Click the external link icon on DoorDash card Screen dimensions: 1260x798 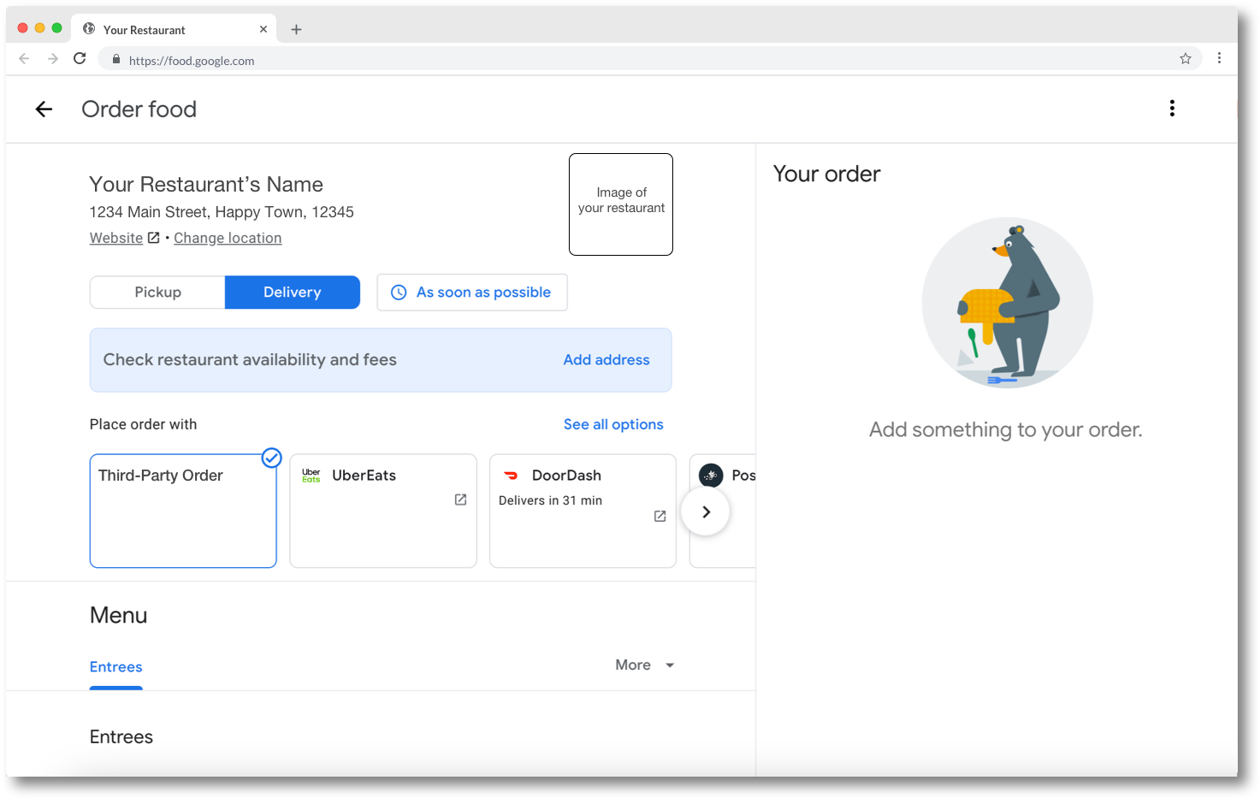coord(660,516)
